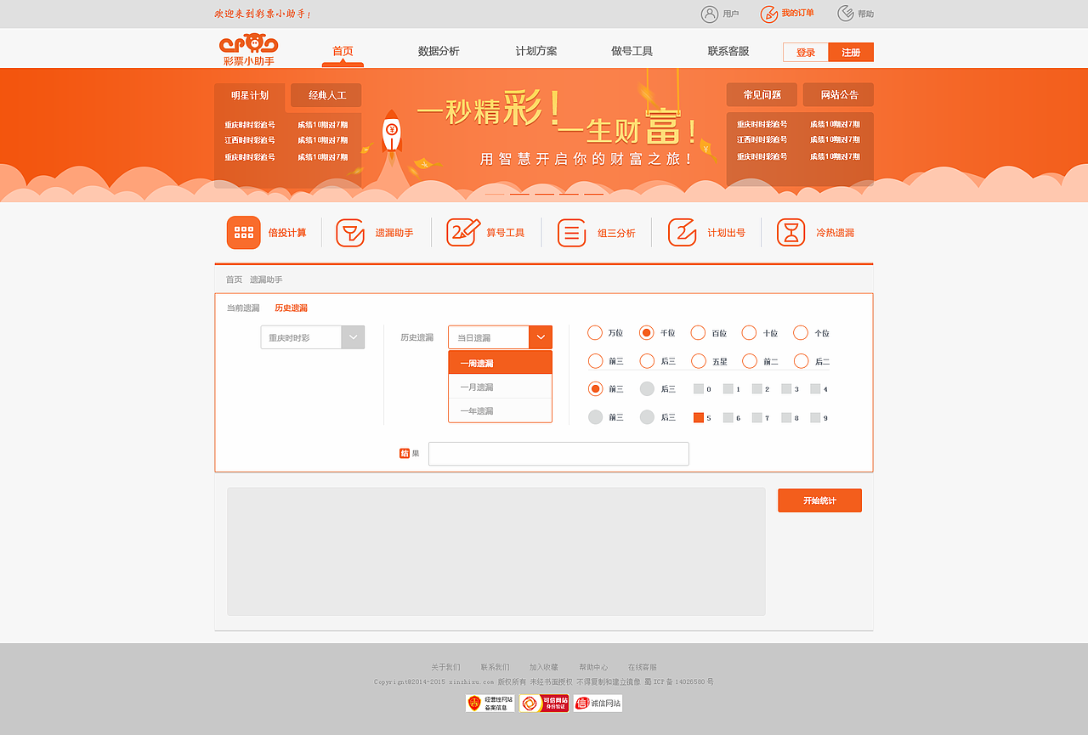Viewport: 1088px width, 735px height.
Task: Check the digit 7 checkbox
Action: point(756,417)
